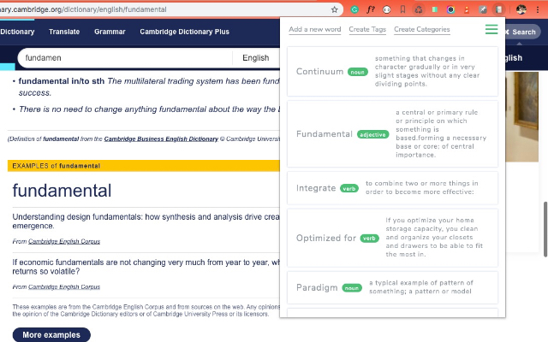Open the Chrome three-dot menu
The width and height of the screenshot is (548, 342).
(538, 9)
